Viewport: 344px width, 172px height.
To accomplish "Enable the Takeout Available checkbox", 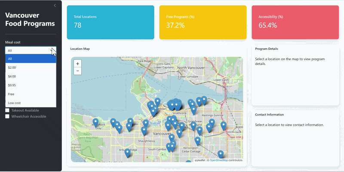I will [x=7, y=111].
